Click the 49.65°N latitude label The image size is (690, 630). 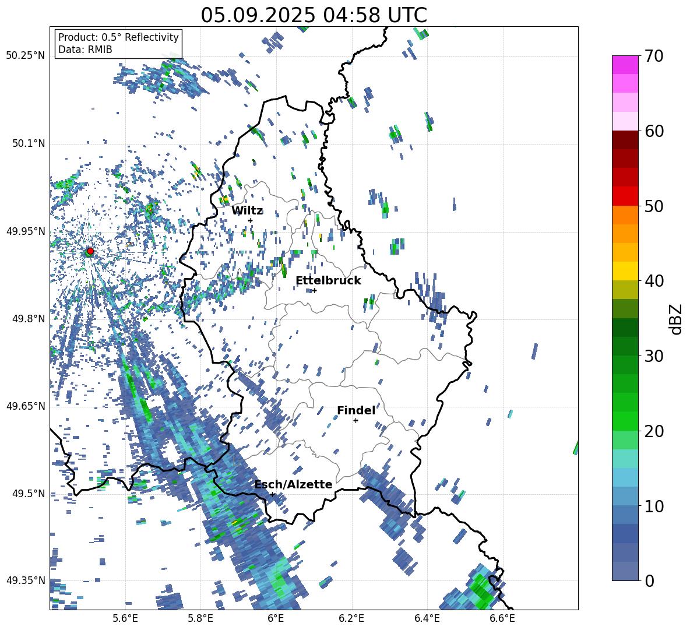[26, 406]
